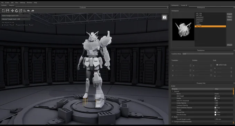The image size is (235, 126).
Task: Take a viewport screenshot with camera icon
Action: pyautogui.click(x=164, y=17)
